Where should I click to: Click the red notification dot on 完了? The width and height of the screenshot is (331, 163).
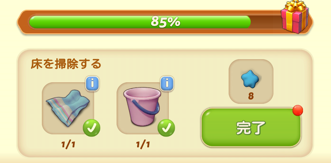pyautogui.click(x=298, y=111)
